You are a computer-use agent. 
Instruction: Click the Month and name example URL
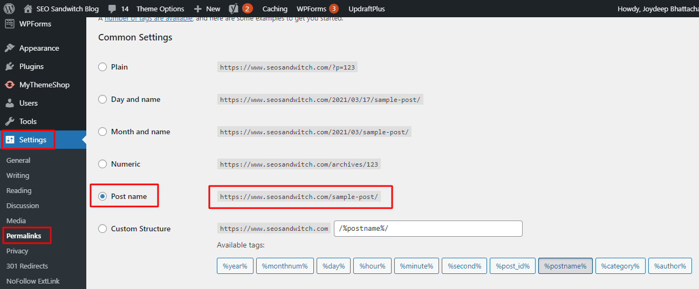(x=314, y=132)
